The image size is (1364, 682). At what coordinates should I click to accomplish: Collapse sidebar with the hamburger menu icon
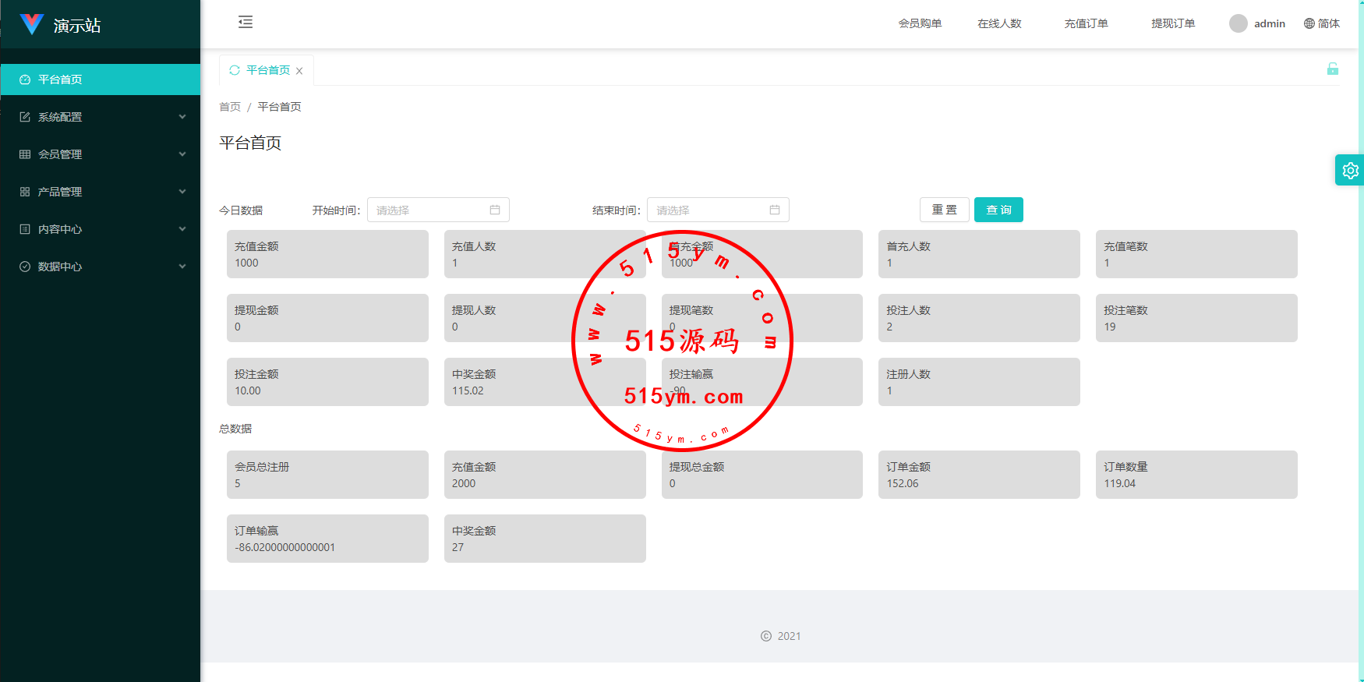click(246, 22)
